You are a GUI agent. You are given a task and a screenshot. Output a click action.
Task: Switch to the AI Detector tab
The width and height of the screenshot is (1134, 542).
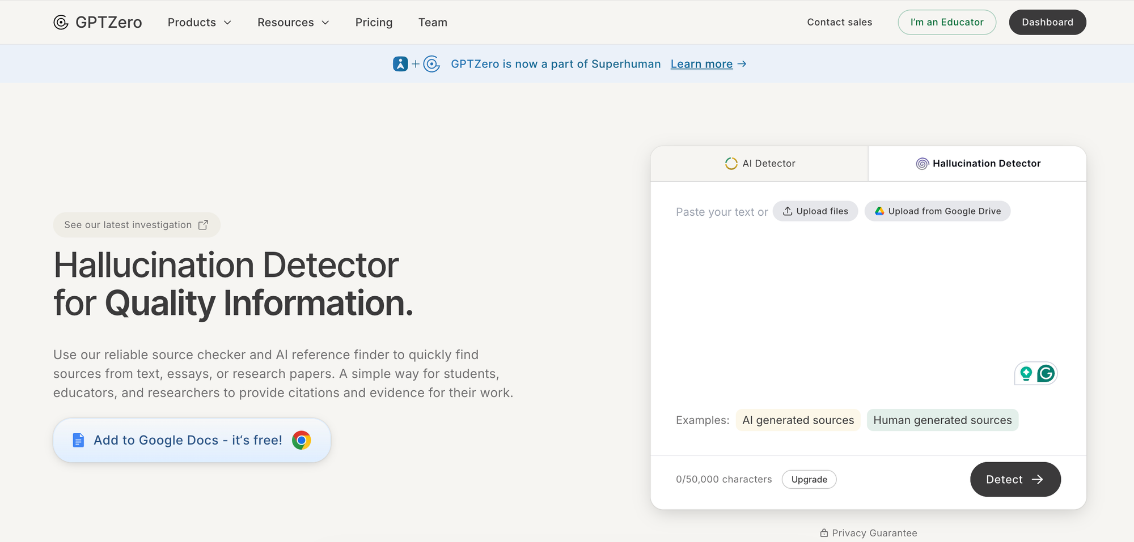coord(760,164)
